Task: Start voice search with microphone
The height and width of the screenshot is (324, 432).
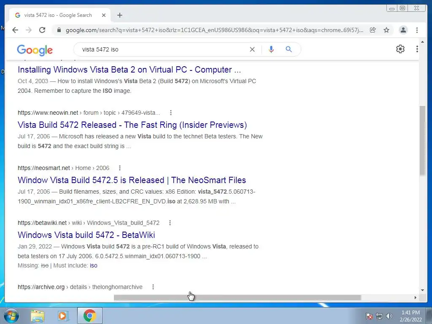Action: 271,49
